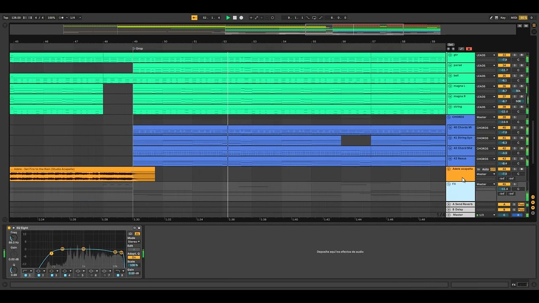This screenshot has height=303, width=539.
Task: Mute track 44 Adele acapella activator
Action: 504,169
